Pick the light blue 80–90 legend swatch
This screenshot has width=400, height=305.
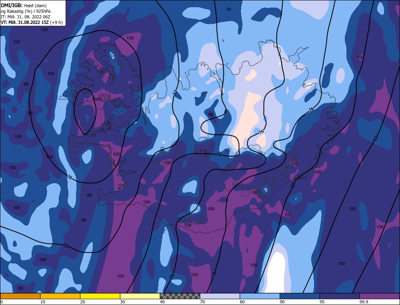260,296
